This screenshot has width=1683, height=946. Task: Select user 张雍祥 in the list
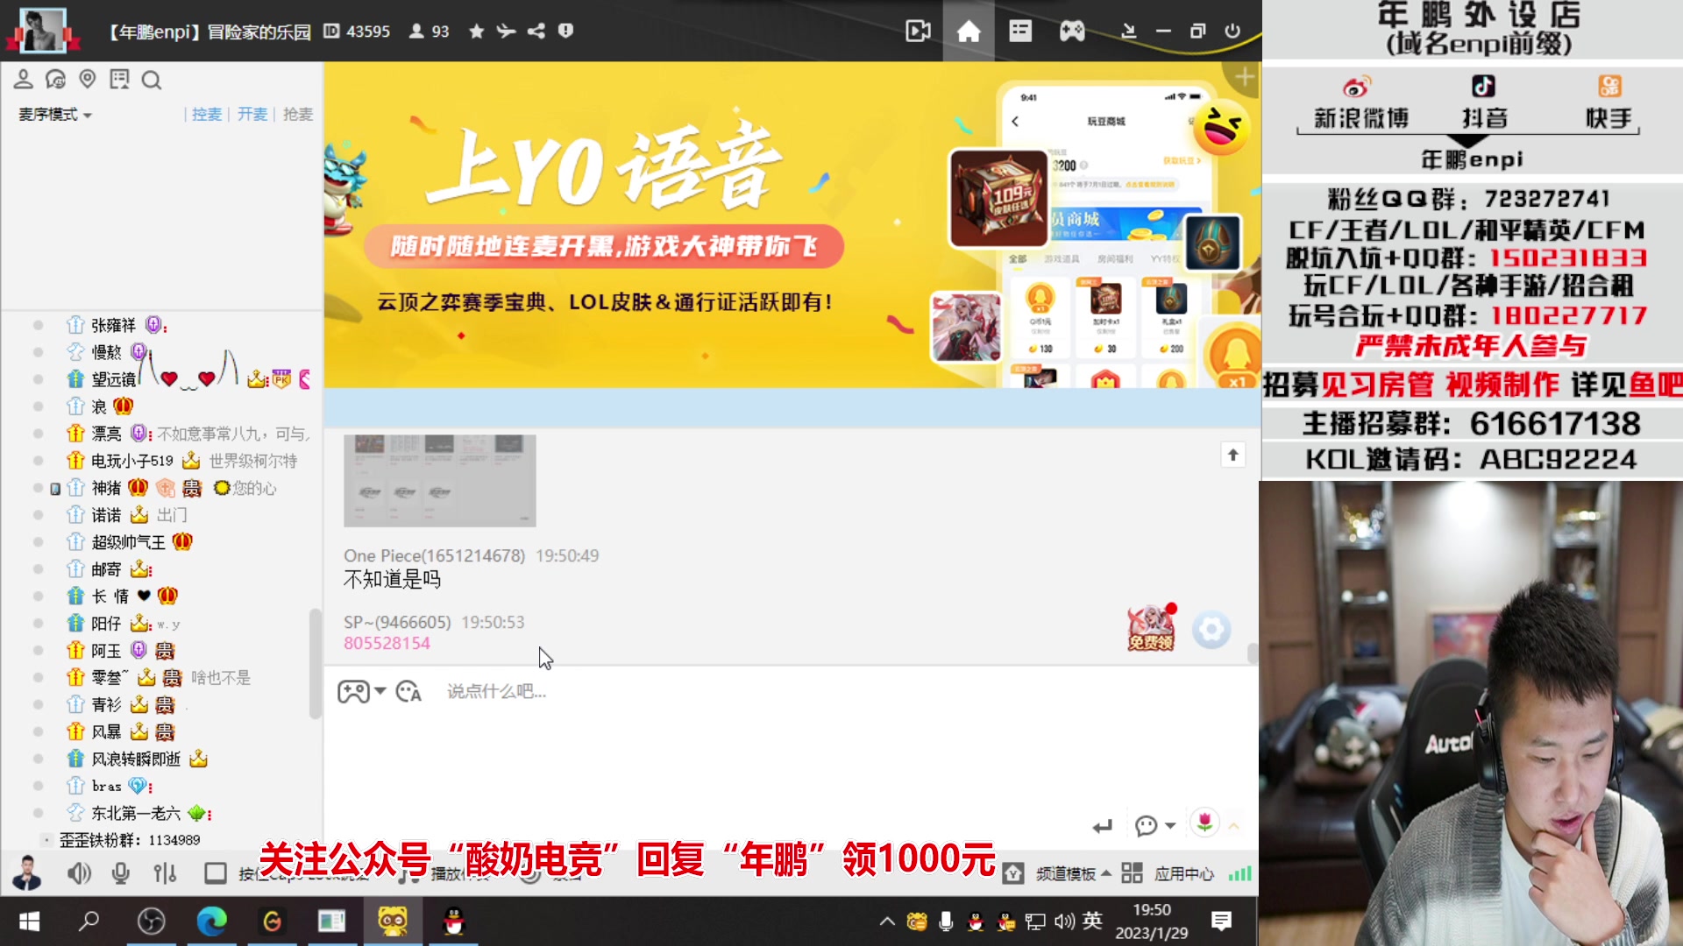(113, 325)
